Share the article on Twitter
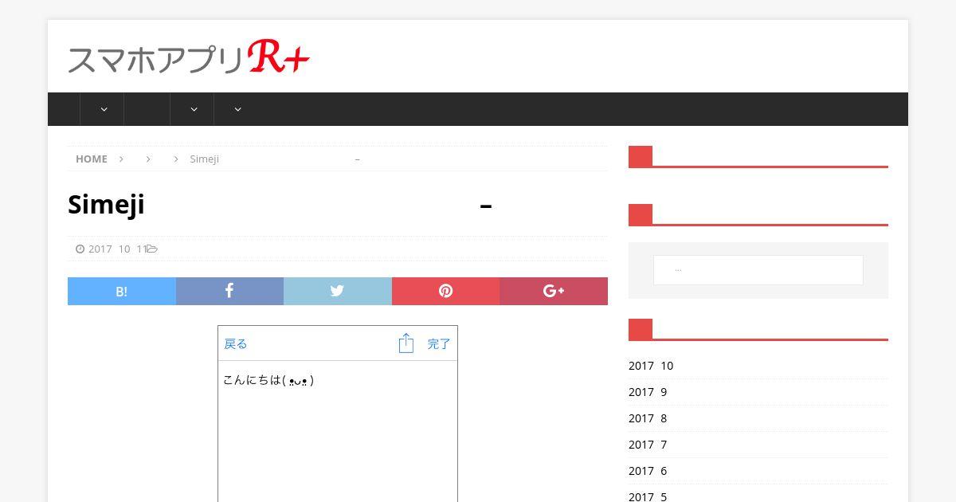 tap(338, 291)
